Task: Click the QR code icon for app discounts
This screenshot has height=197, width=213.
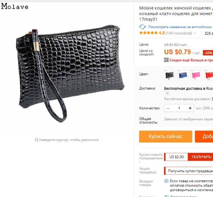Action: 166,60
